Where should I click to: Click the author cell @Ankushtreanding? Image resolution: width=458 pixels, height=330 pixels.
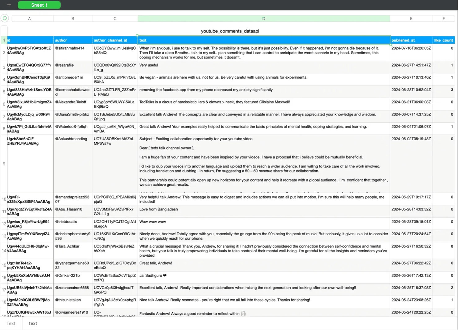click(73, 164)
